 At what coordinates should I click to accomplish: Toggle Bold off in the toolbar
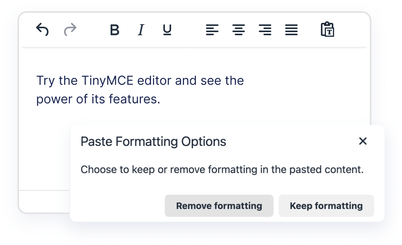point(114,30)
